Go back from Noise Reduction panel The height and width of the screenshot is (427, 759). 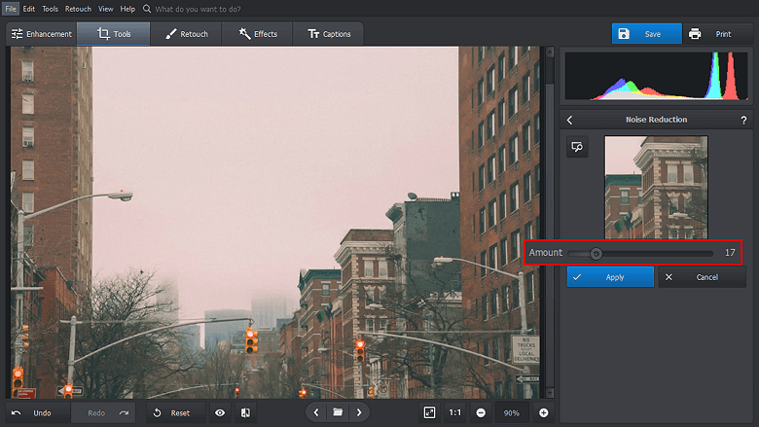(569, 120)
